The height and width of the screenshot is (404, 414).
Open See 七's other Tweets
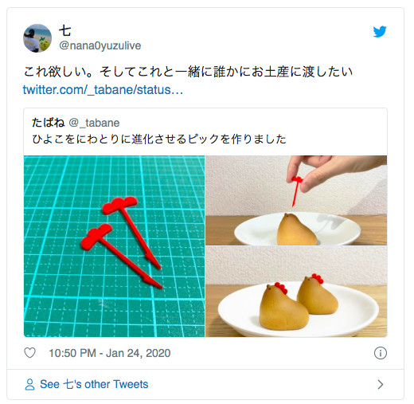94,384
